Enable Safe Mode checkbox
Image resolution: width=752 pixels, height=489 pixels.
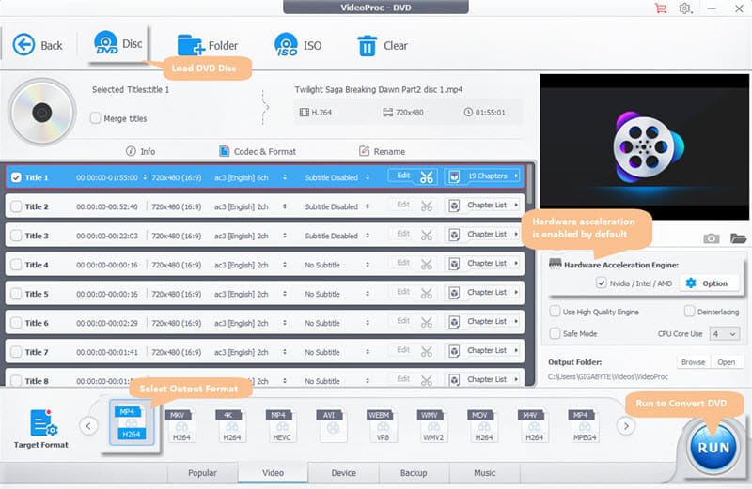pyautogui.click(x=555, y=333)
